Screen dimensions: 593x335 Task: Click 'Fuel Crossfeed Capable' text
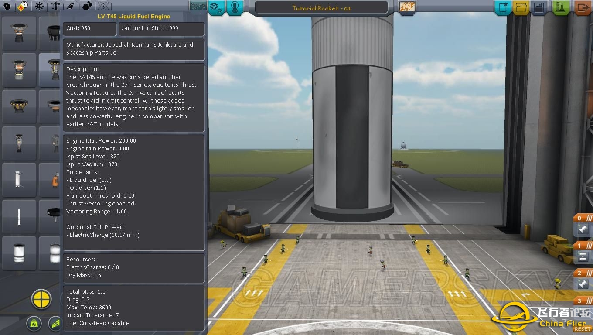point(98,323)
